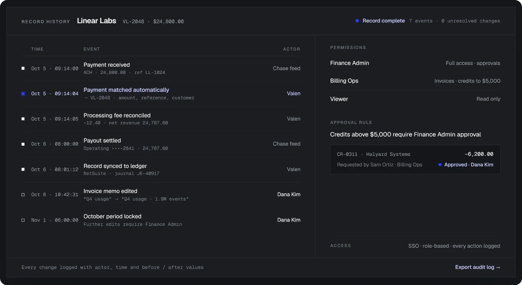522x285 pixels.
Task: Click the 7 events count in header
Action: click(421, 21)
